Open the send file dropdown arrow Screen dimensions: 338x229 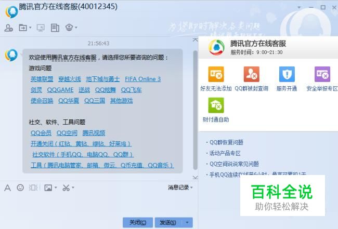pos(30,28)
